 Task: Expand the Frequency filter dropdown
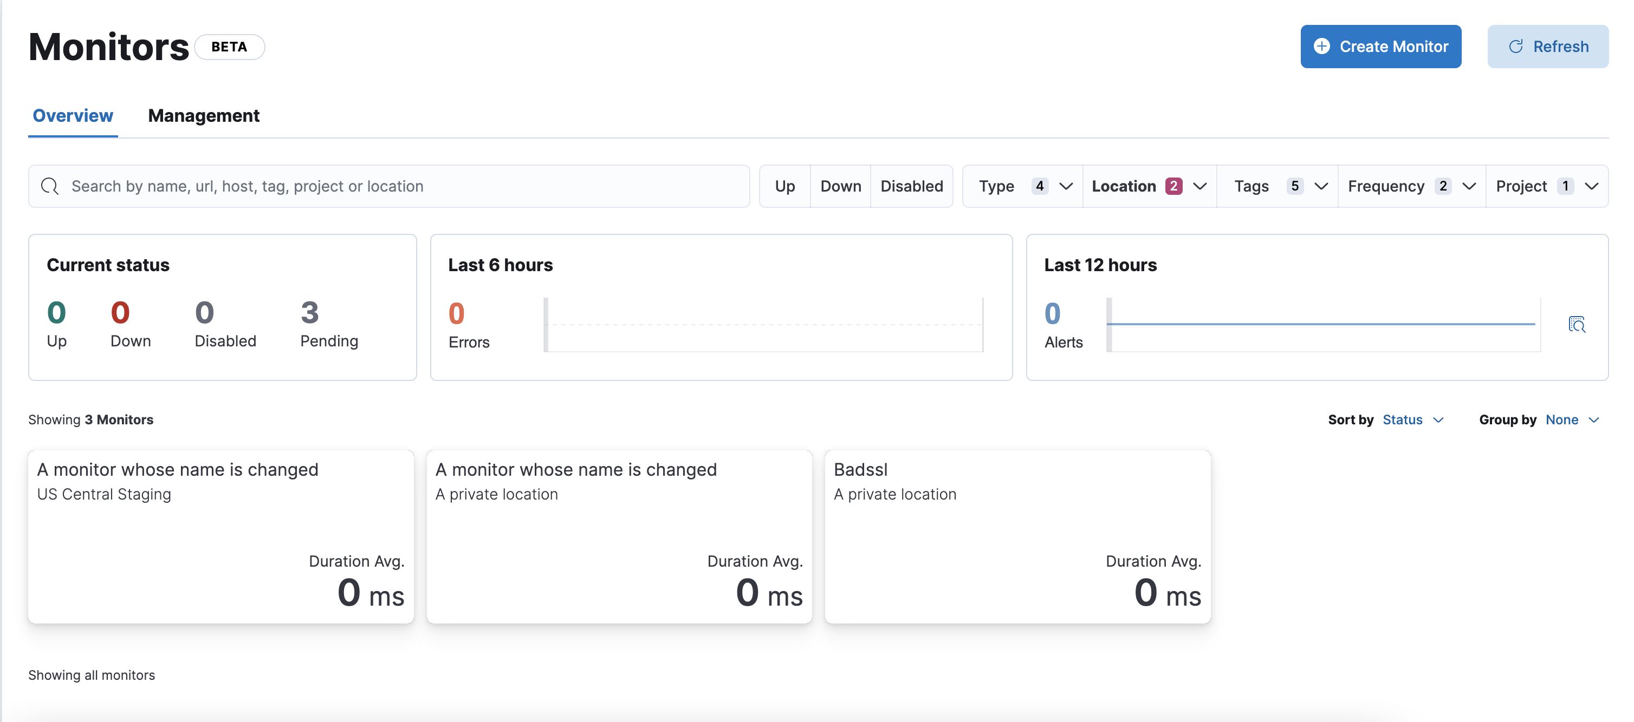1411,186
